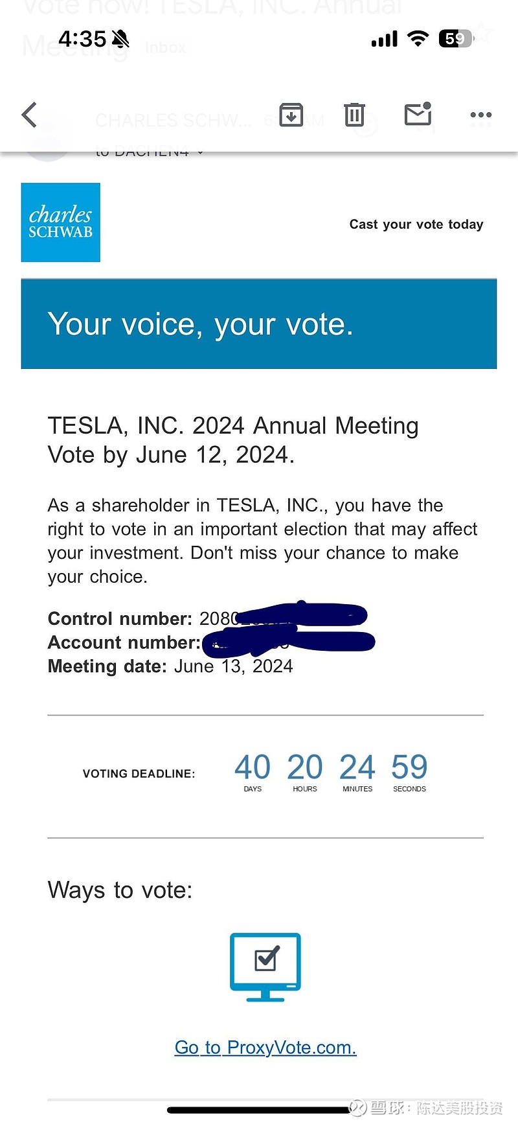Mark the message as unread
Viewport: 518px width, 1124px height.
coord(418,115)
